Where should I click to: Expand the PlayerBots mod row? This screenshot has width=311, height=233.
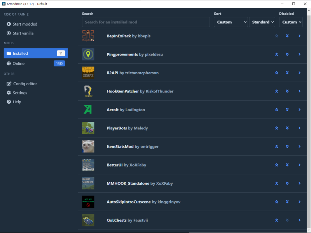pos(299,128)
